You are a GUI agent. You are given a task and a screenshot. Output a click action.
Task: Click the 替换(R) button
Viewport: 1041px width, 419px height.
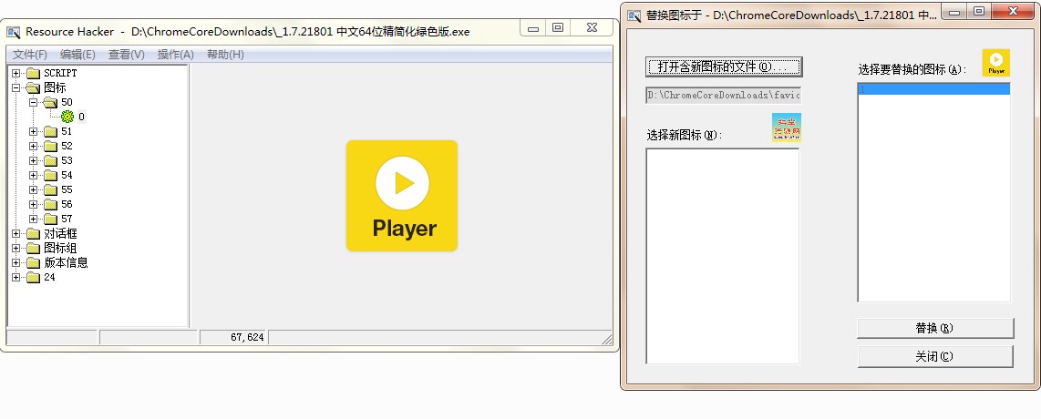pos(934,328)
